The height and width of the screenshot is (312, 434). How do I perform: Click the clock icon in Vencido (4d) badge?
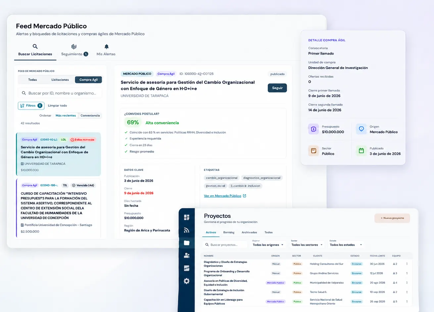tap(74, 185)
